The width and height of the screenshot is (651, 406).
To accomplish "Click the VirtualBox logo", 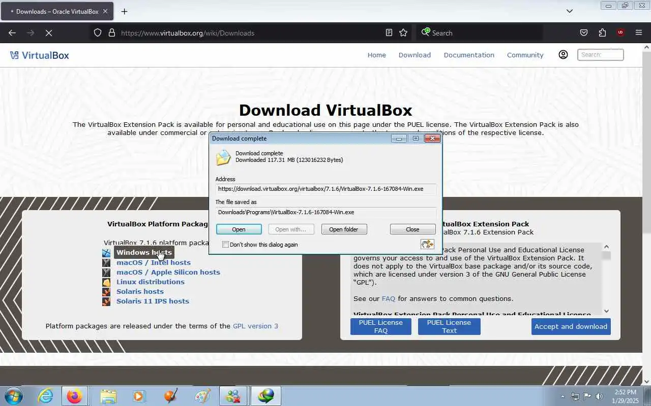I will point(40,55).
